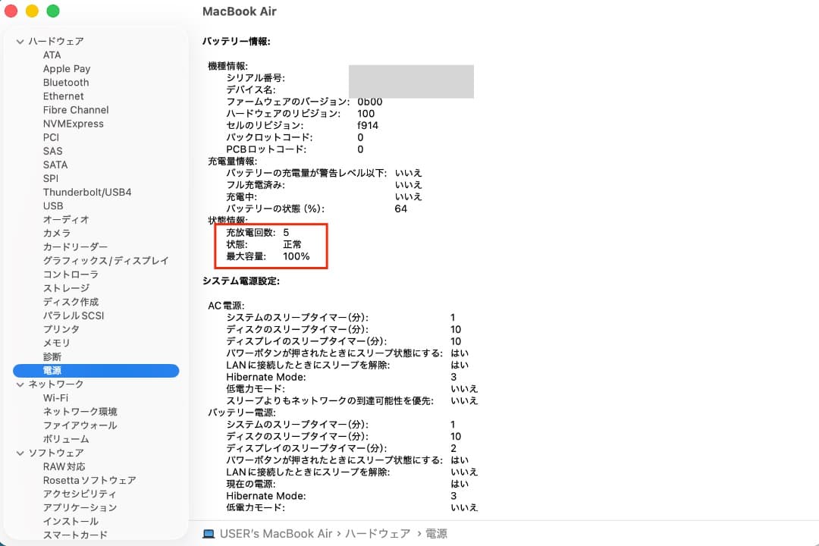Screen dimensions: 819x546
Task: Select スマートカード in the sidebar
Action: click(x=75, y=535)
